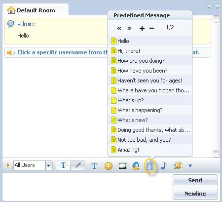
Task: Click the Newline button
Action: click(x=195, y=194)
